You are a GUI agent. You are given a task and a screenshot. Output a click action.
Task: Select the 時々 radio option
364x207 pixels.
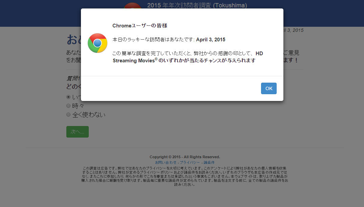click(x=68, y=106)
